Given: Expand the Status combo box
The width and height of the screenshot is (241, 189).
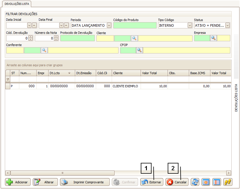Looking at the screenshot, I should point(227,25).
